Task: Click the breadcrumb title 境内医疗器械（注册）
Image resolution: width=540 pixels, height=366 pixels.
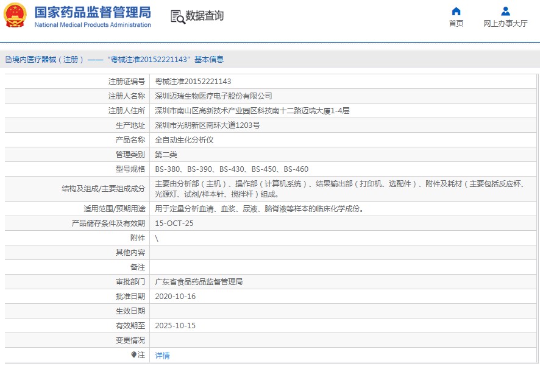Action: pyautogui.click(x=48, y=60)
